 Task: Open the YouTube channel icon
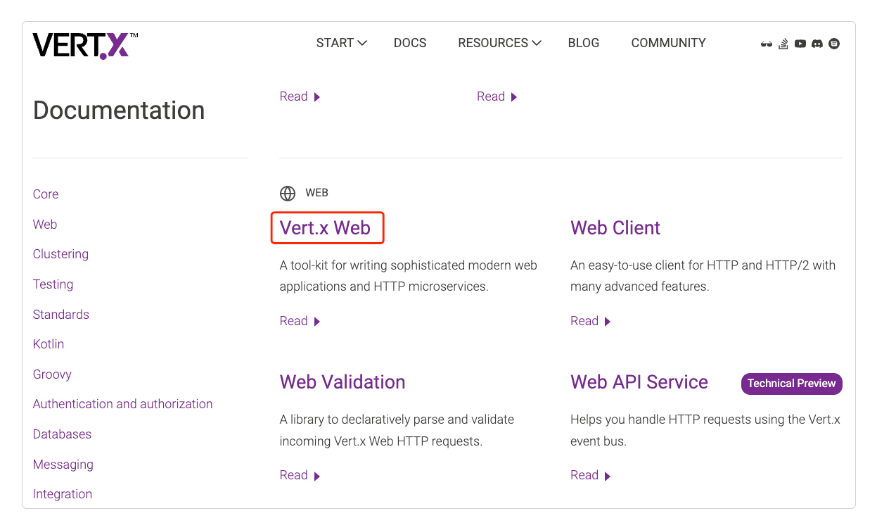pyautogui.click(x=800, y=44)
